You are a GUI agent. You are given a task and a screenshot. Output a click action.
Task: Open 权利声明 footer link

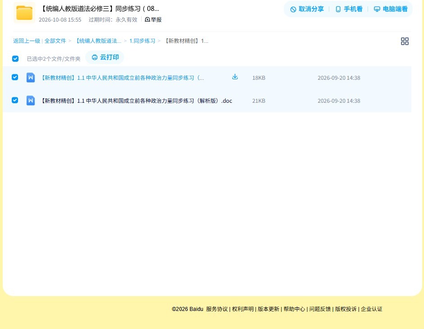coord(243,309)
